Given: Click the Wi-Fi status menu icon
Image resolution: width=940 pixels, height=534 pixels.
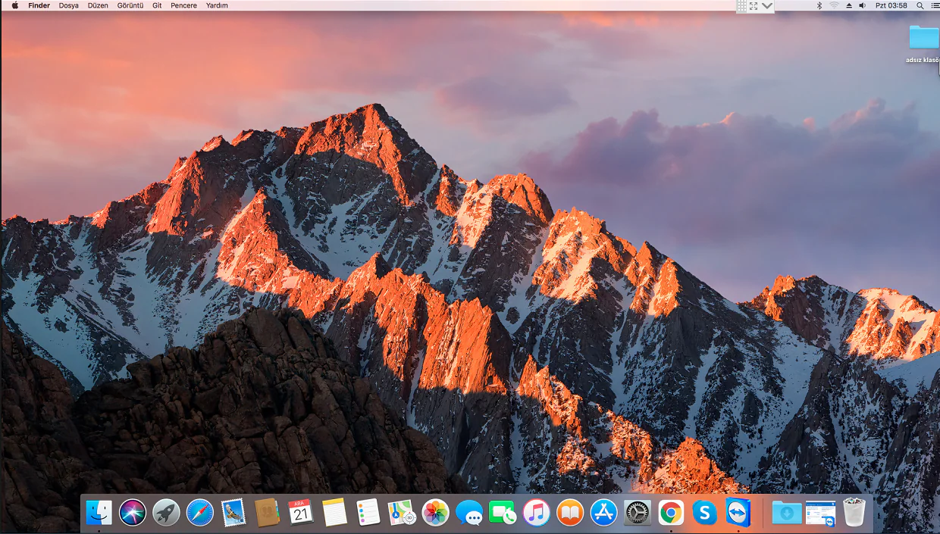Looking at the screenshot, I should [834, 5].
